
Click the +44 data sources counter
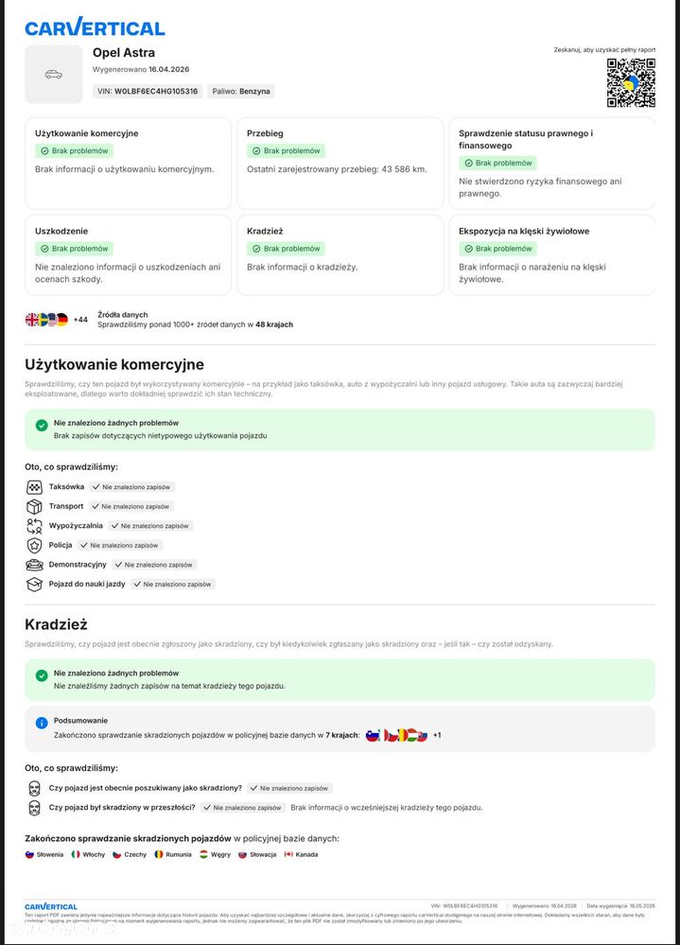tap(80, 320)
